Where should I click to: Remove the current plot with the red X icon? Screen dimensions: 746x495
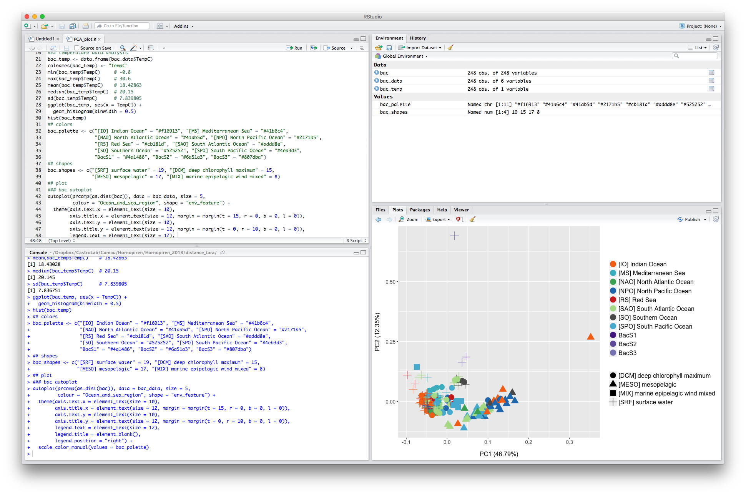(x=459, y=219)
